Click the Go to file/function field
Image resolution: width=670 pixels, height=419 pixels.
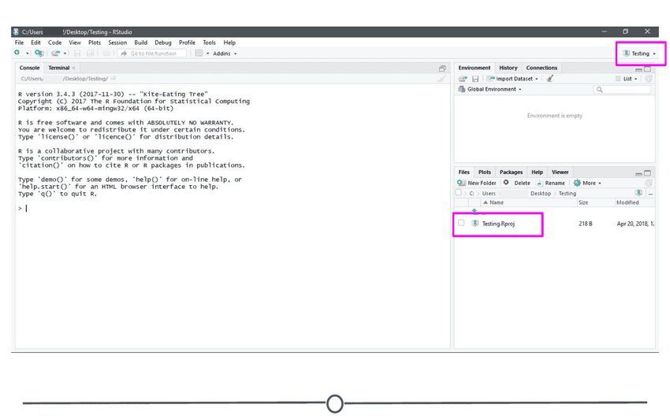coord(152,54)
